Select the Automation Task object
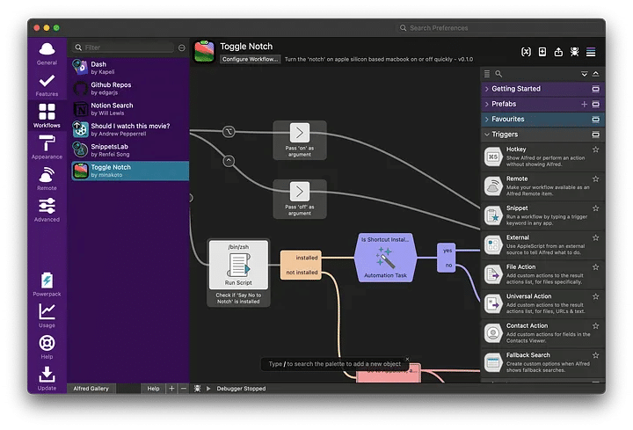This screenshot has width=633, height=430. coord(385,258)
